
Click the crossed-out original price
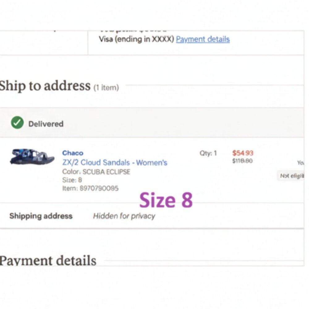(x=242, y=161)
